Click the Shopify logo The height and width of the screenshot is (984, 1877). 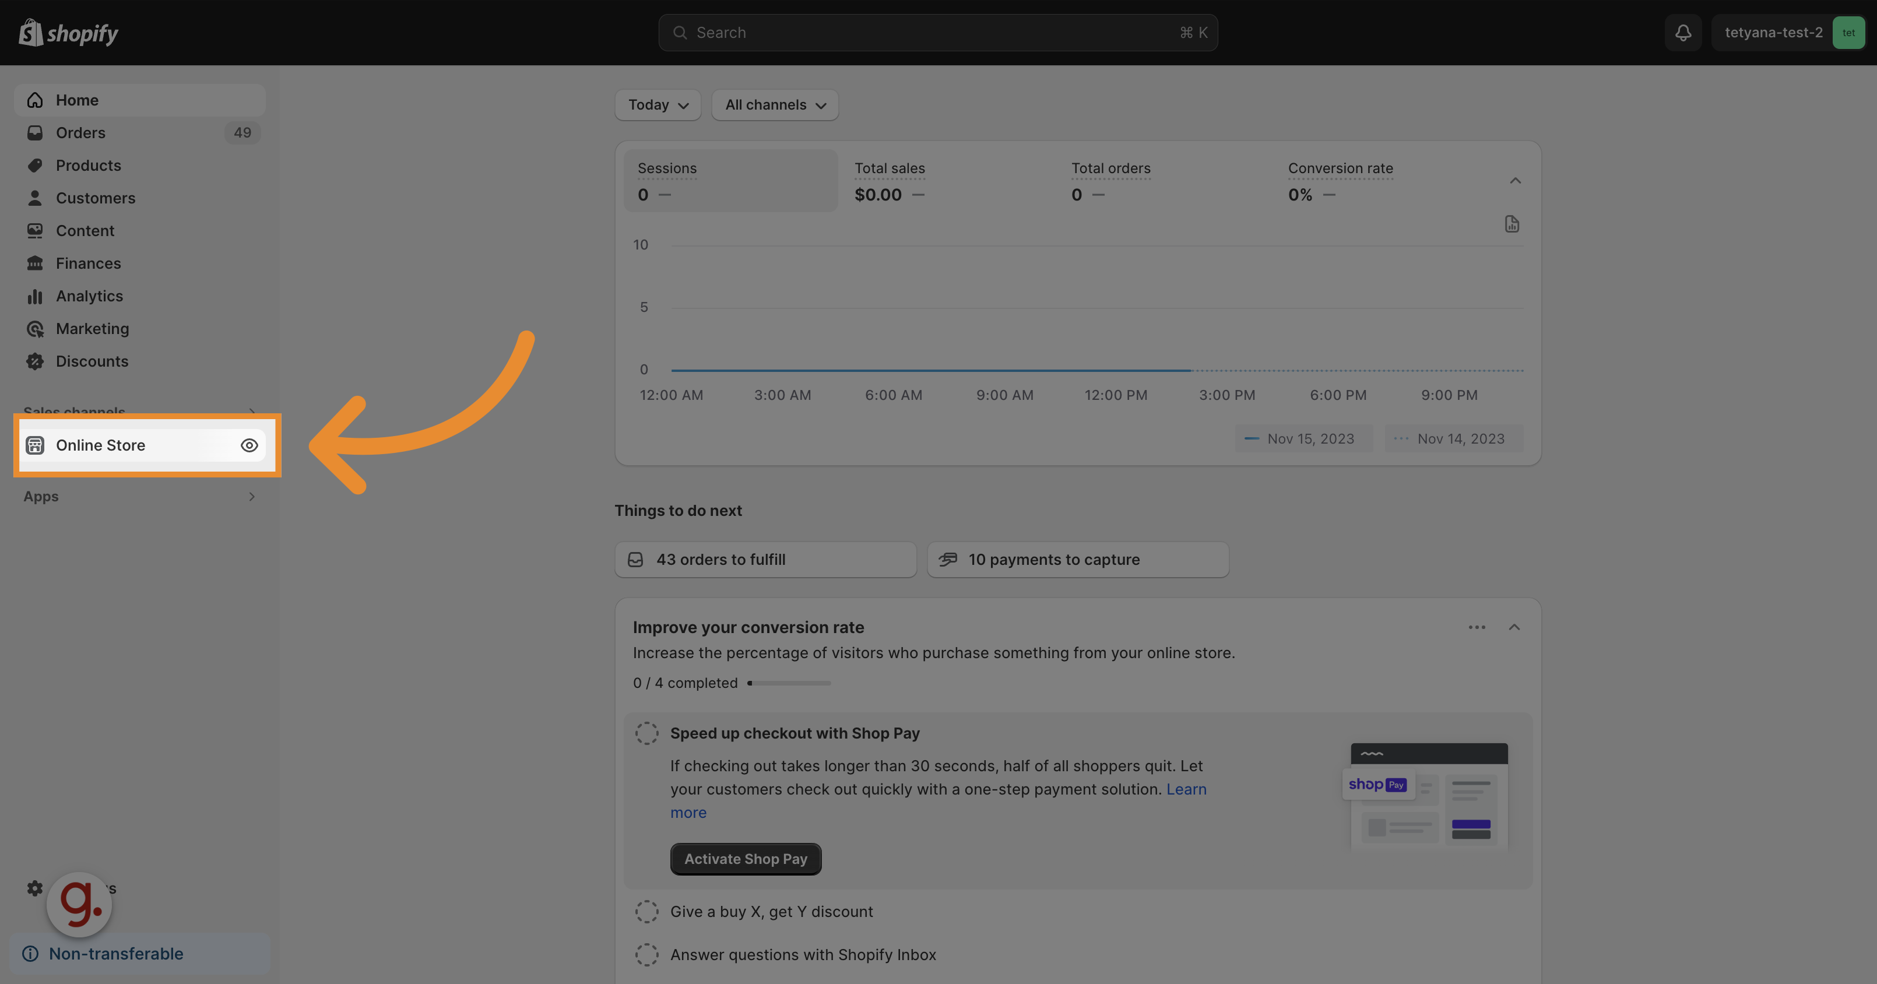(x=69, y=33)
